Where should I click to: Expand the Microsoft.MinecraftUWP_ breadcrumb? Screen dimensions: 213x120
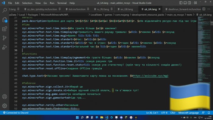(x=55, y=15)
